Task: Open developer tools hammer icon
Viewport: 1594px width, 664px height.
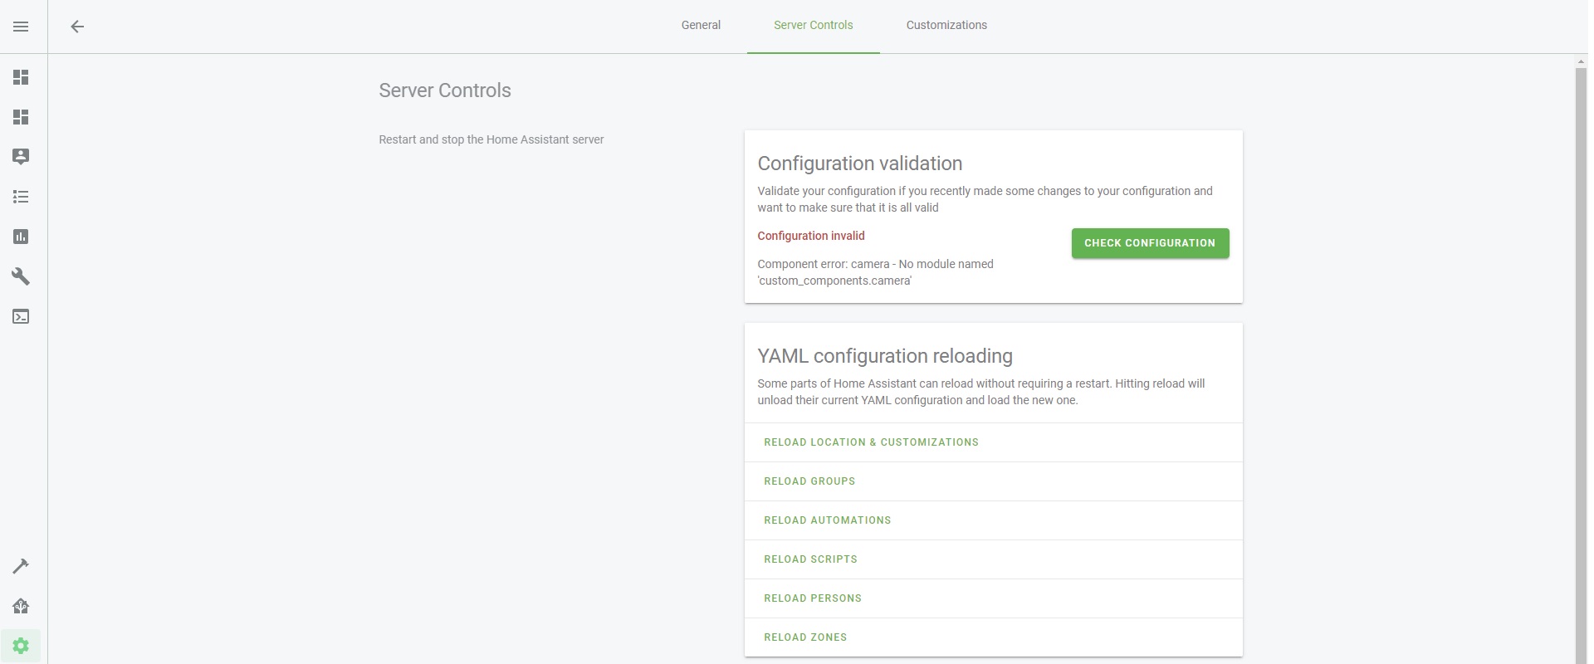Action: pyautogui.click(x=21, y=566)
